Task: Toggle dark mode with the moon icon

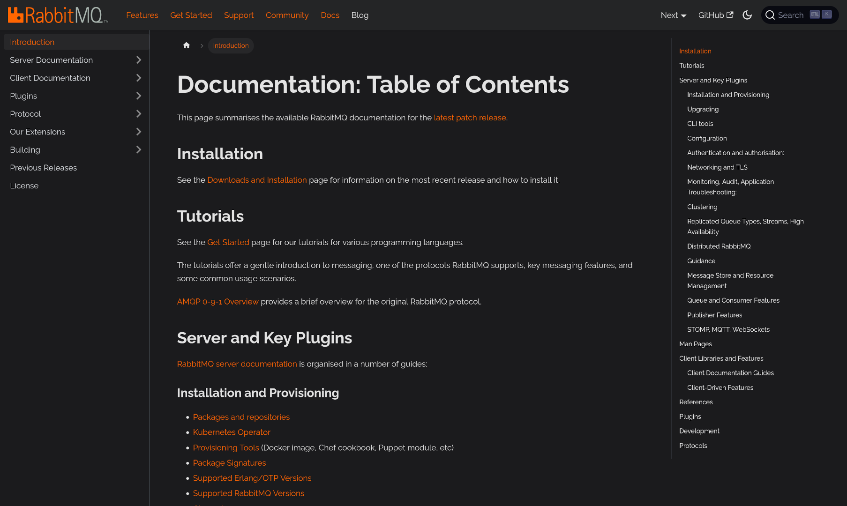Action: (747, 15)
